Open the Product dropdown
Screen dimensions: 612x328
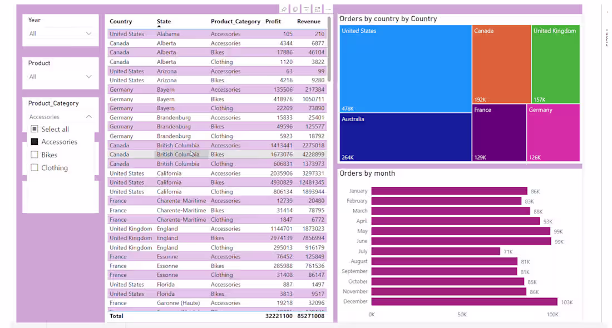pos(89,76)
